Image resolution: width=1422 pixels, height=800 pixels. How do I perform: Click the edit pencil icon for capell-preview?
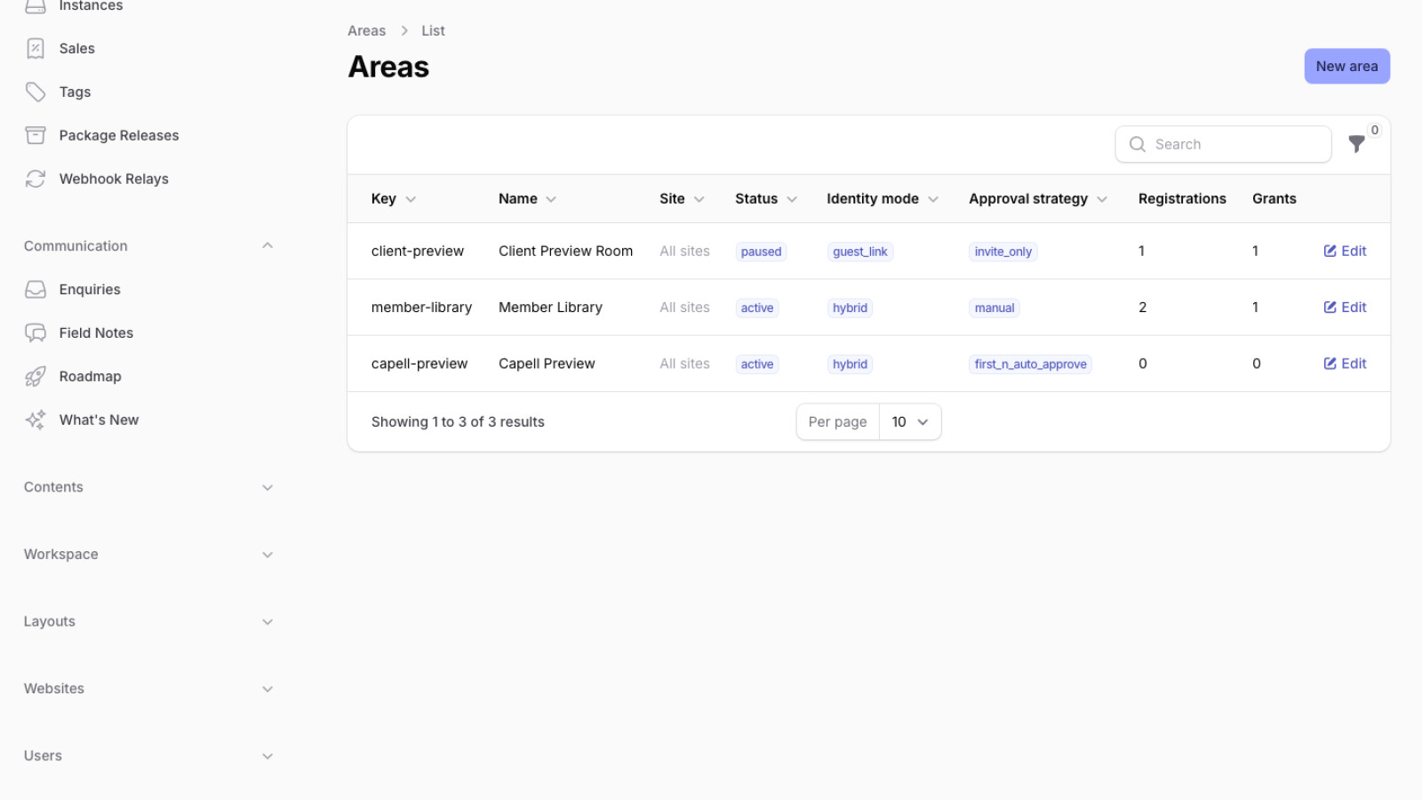point(1330,364)
